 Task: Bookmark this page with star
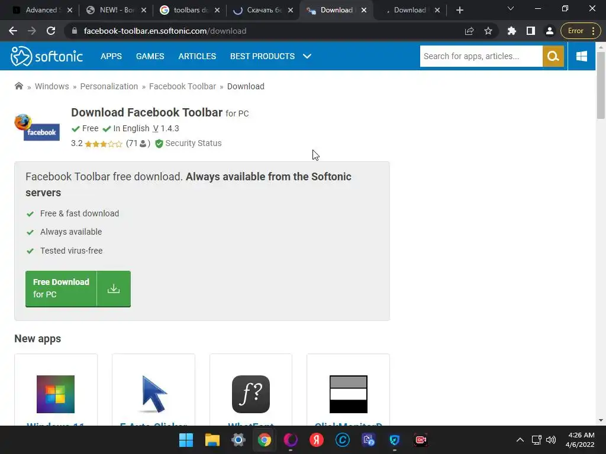tap(488, 31)
